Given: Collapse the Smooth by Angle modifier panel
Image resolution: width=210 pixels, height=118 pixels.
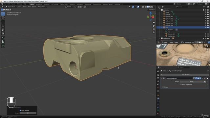Looking at the screenshot, I should [x=162, y=78].
